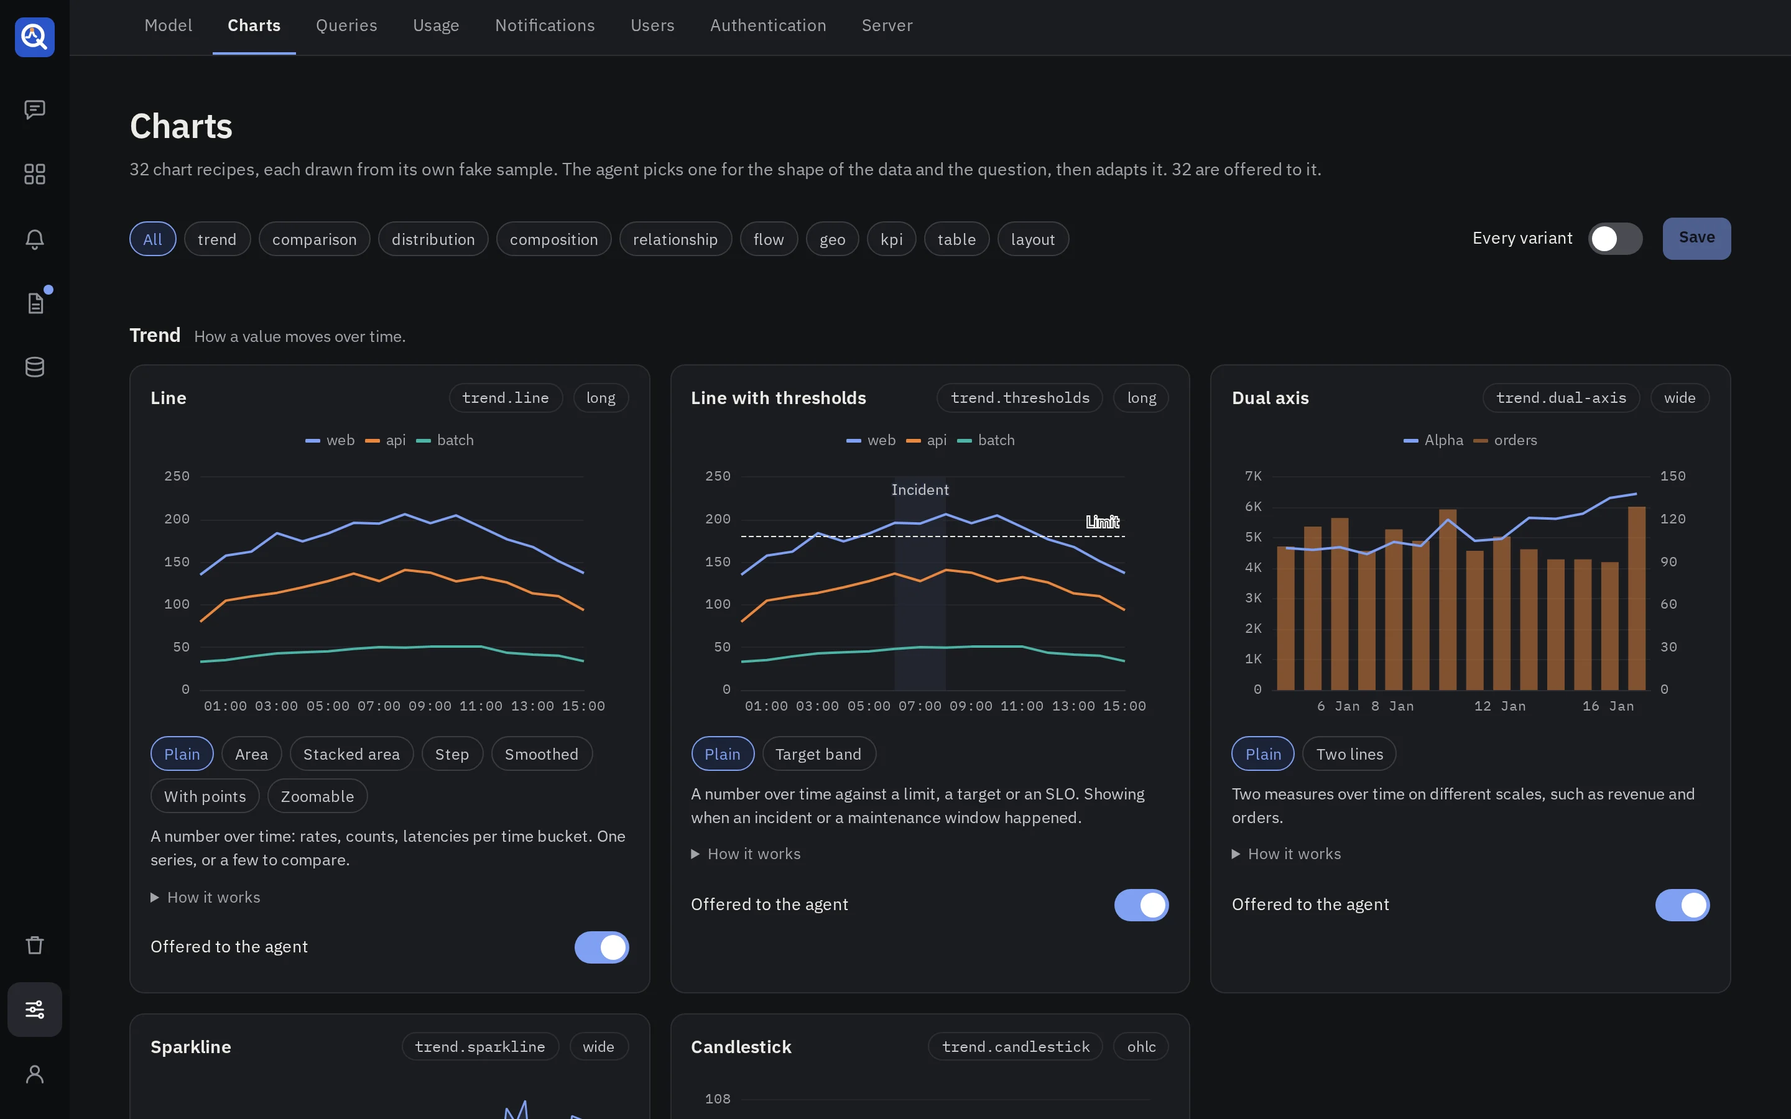
Task: Click the web legend swatch in Line chart
Action: (x=312, y=441)
